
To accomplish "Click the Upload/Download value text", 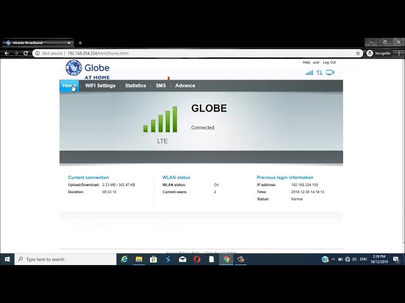I will 118,185.
